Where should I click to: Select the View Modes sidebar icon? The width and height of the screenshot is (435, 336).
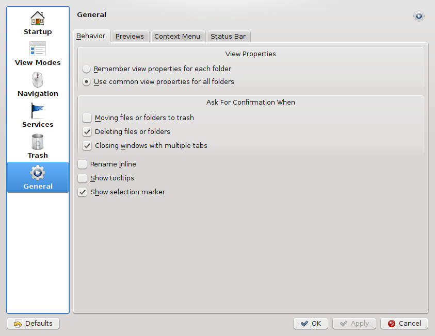[38, 49]
